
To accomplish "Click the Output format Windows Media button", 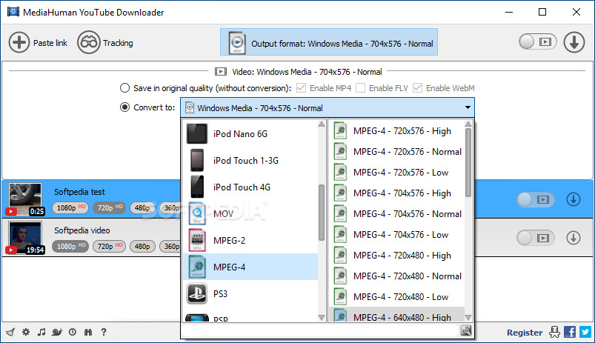I will (x=328, y=42).
